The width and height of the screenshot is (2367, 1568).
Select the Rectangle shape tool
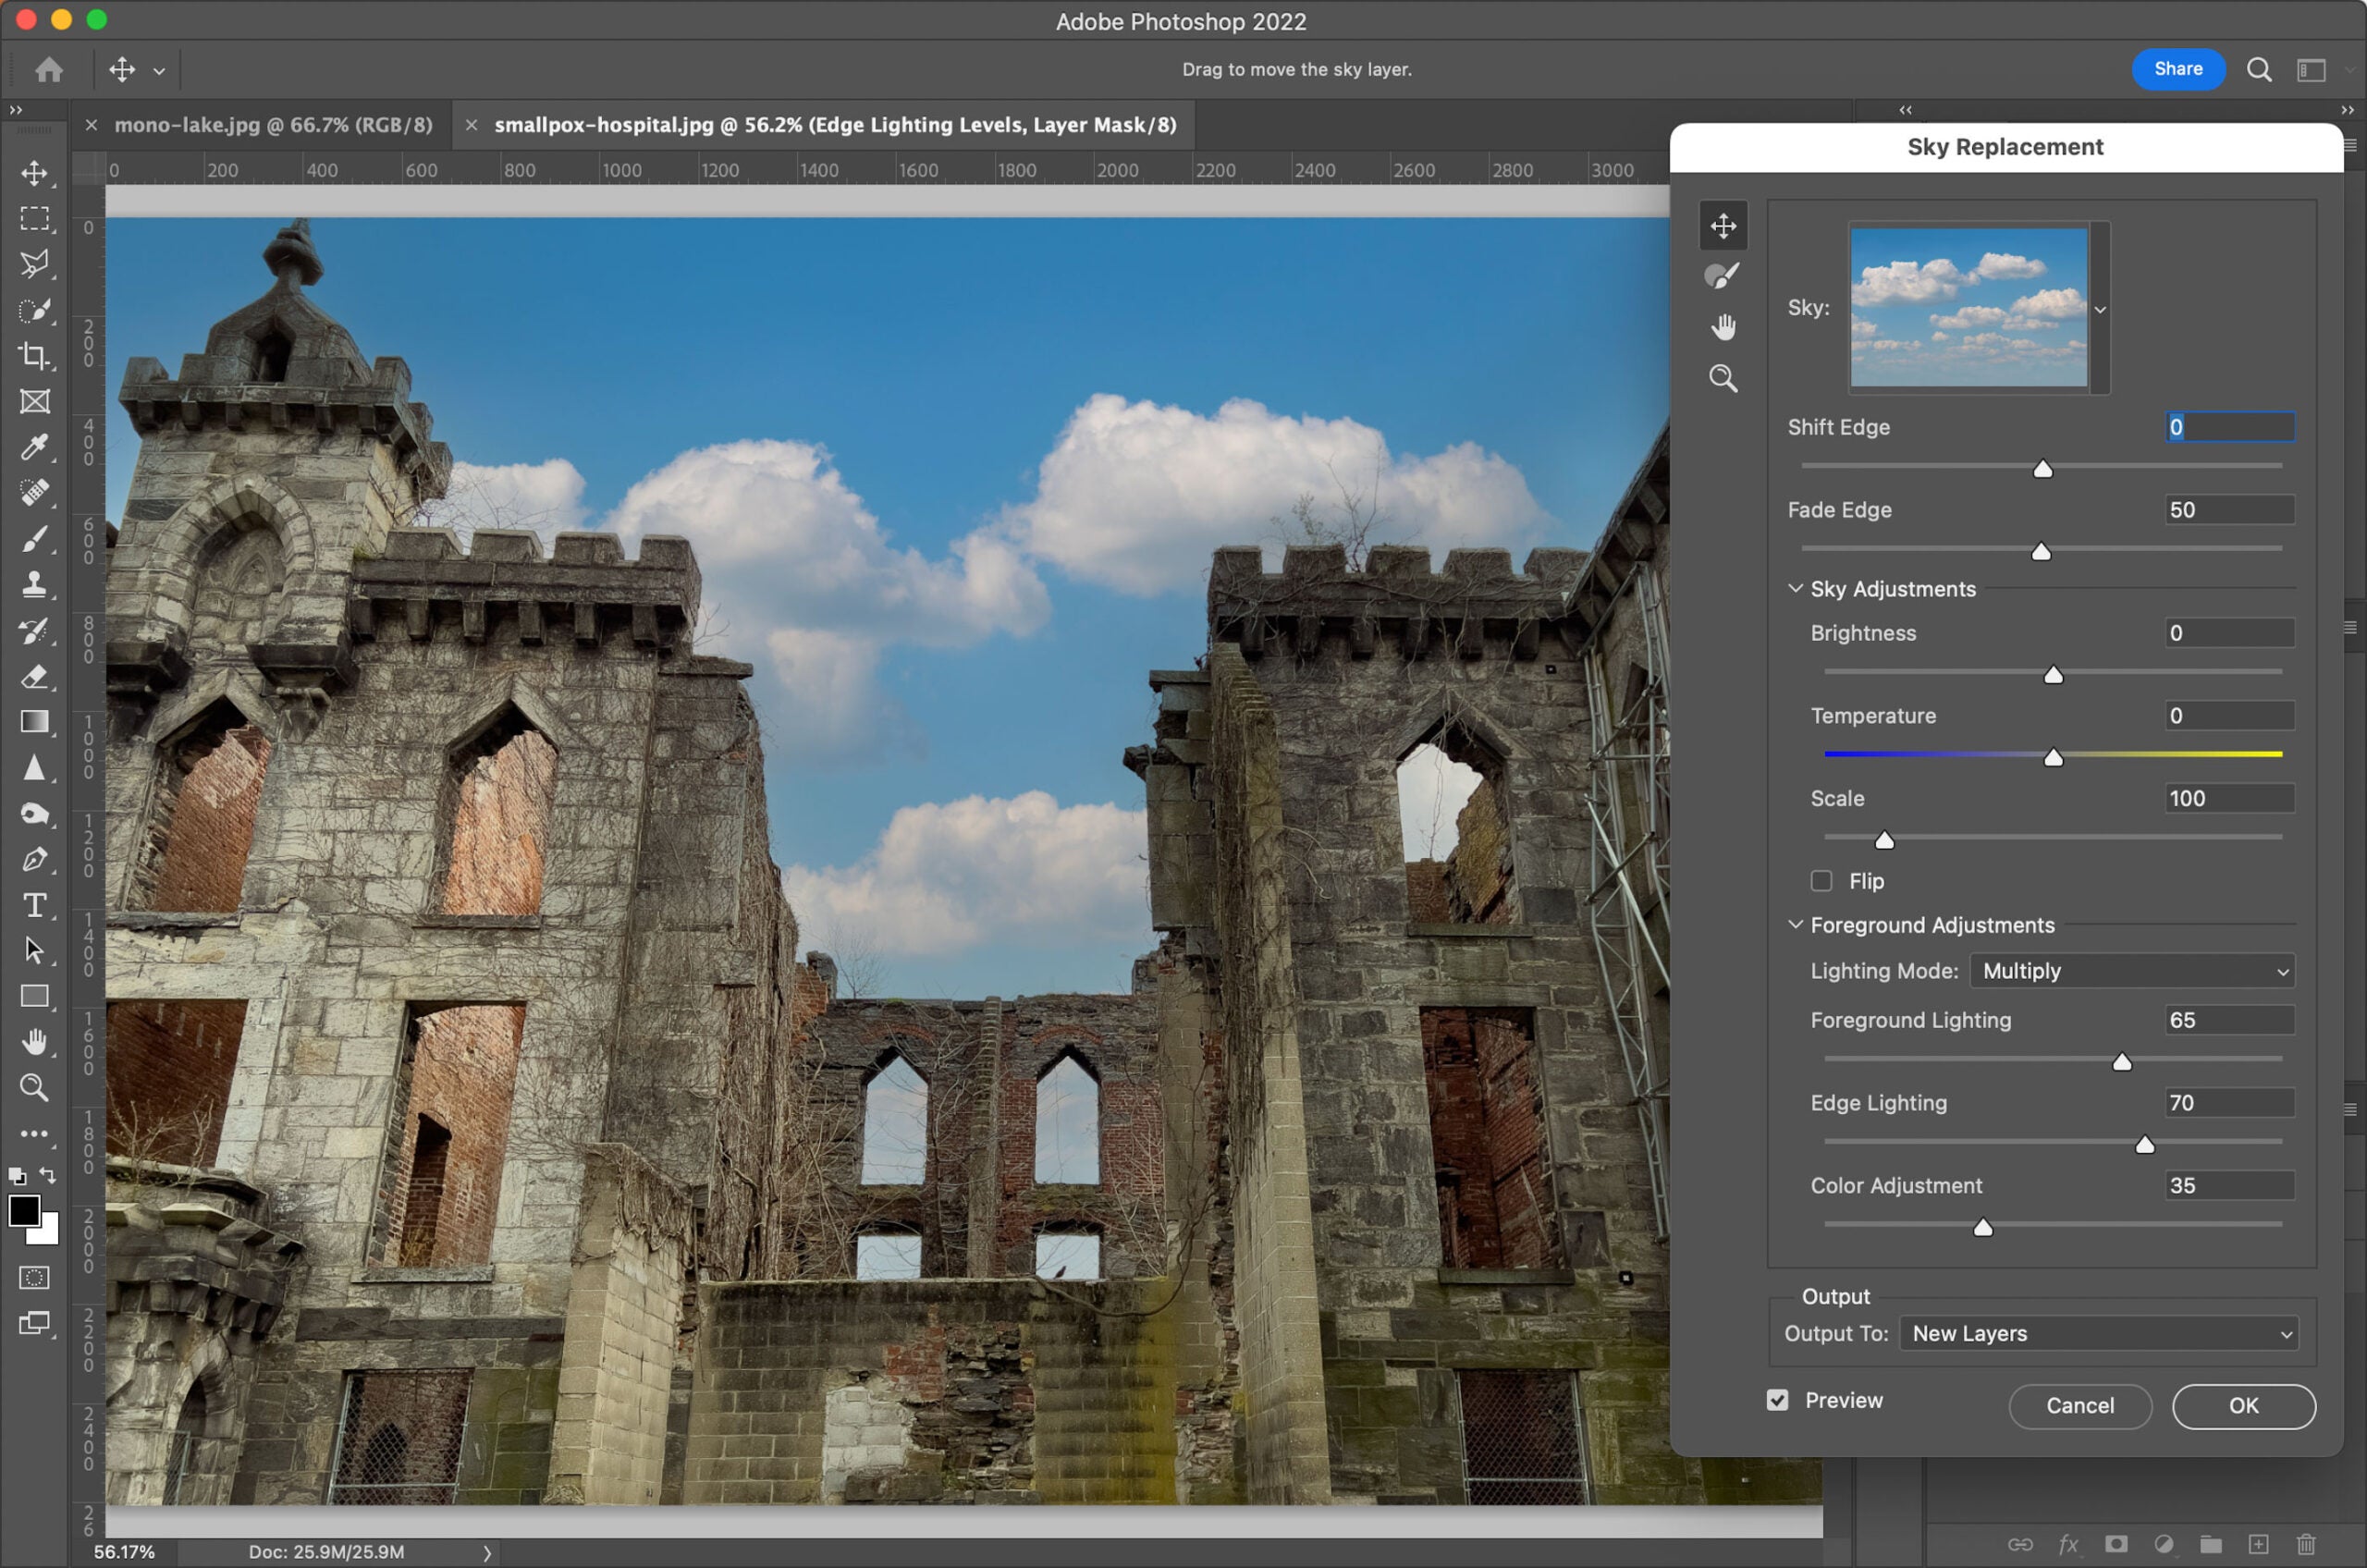35,996
